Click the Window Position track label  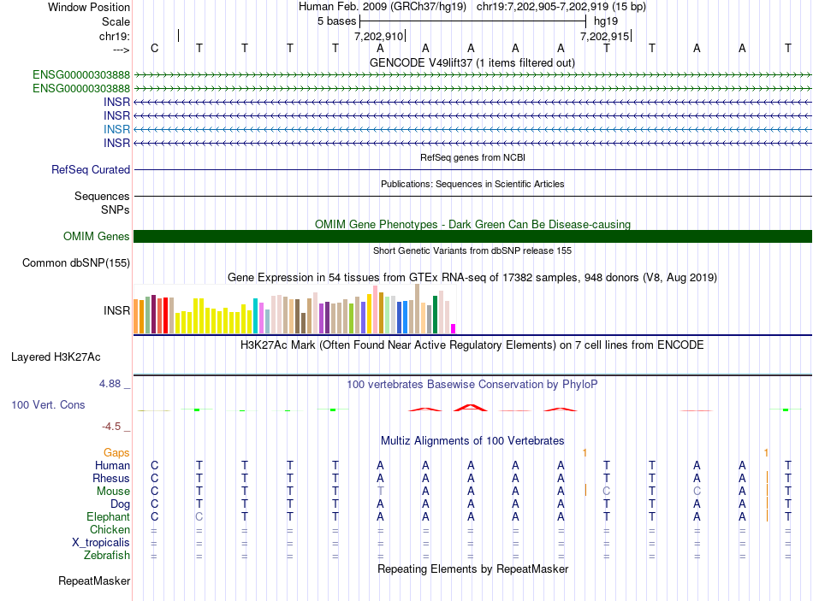[89, 7]
